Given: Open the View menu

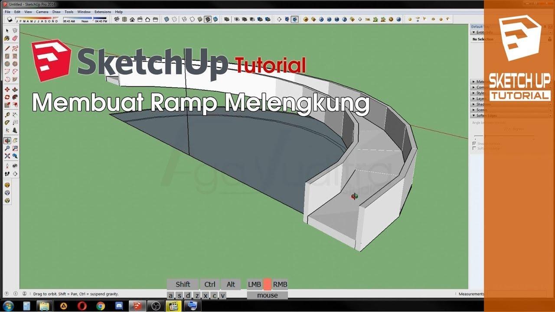Looking at the screenshot, I should click(28, 12).
